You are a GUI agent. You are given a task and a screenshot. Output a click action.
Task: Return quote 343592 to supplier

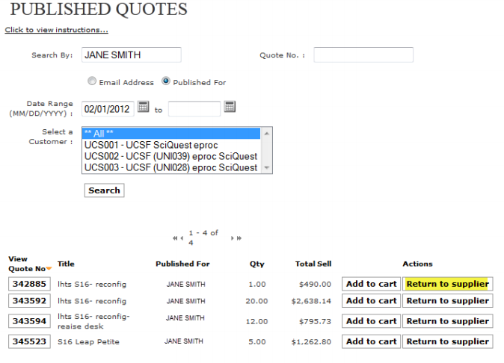[x=448, y=301]
